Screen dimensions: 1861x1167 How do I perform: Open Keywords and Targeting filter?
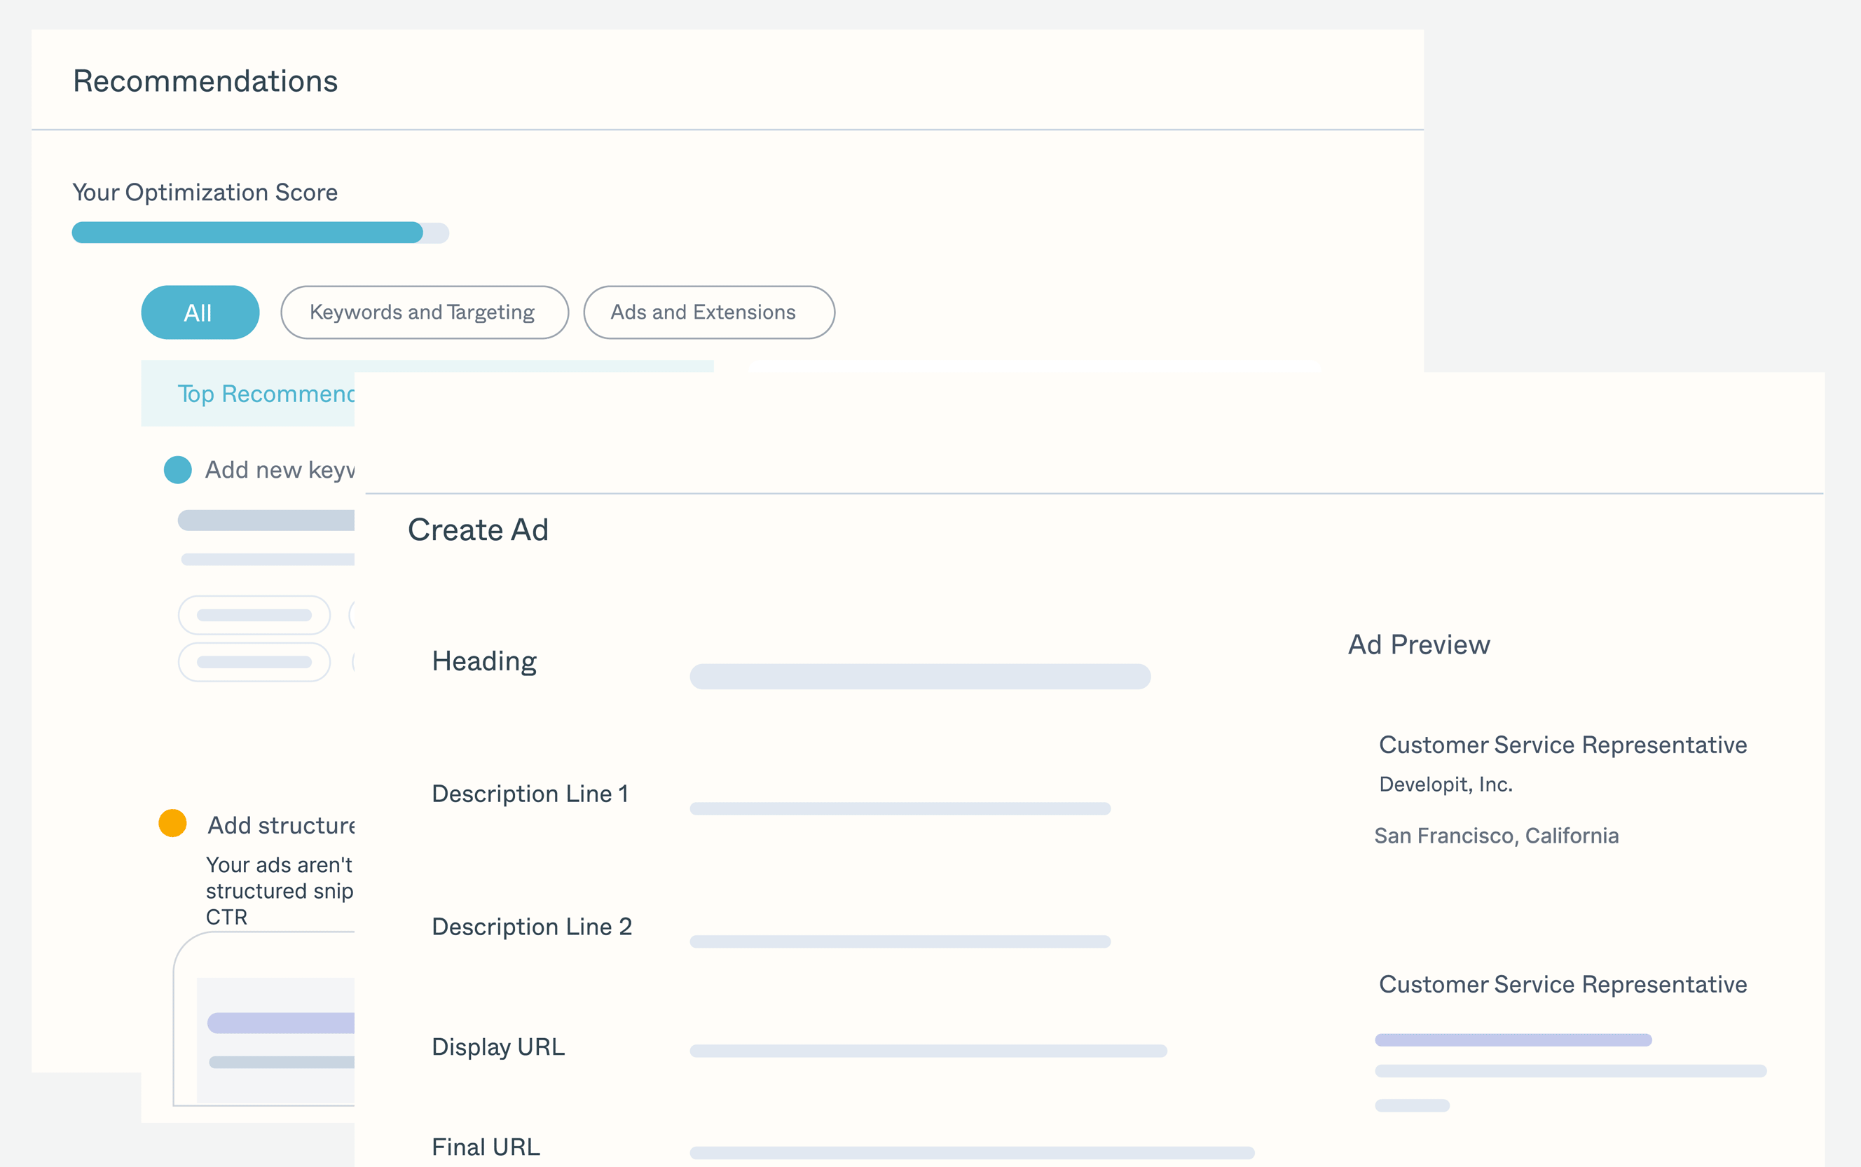(424, 312)
